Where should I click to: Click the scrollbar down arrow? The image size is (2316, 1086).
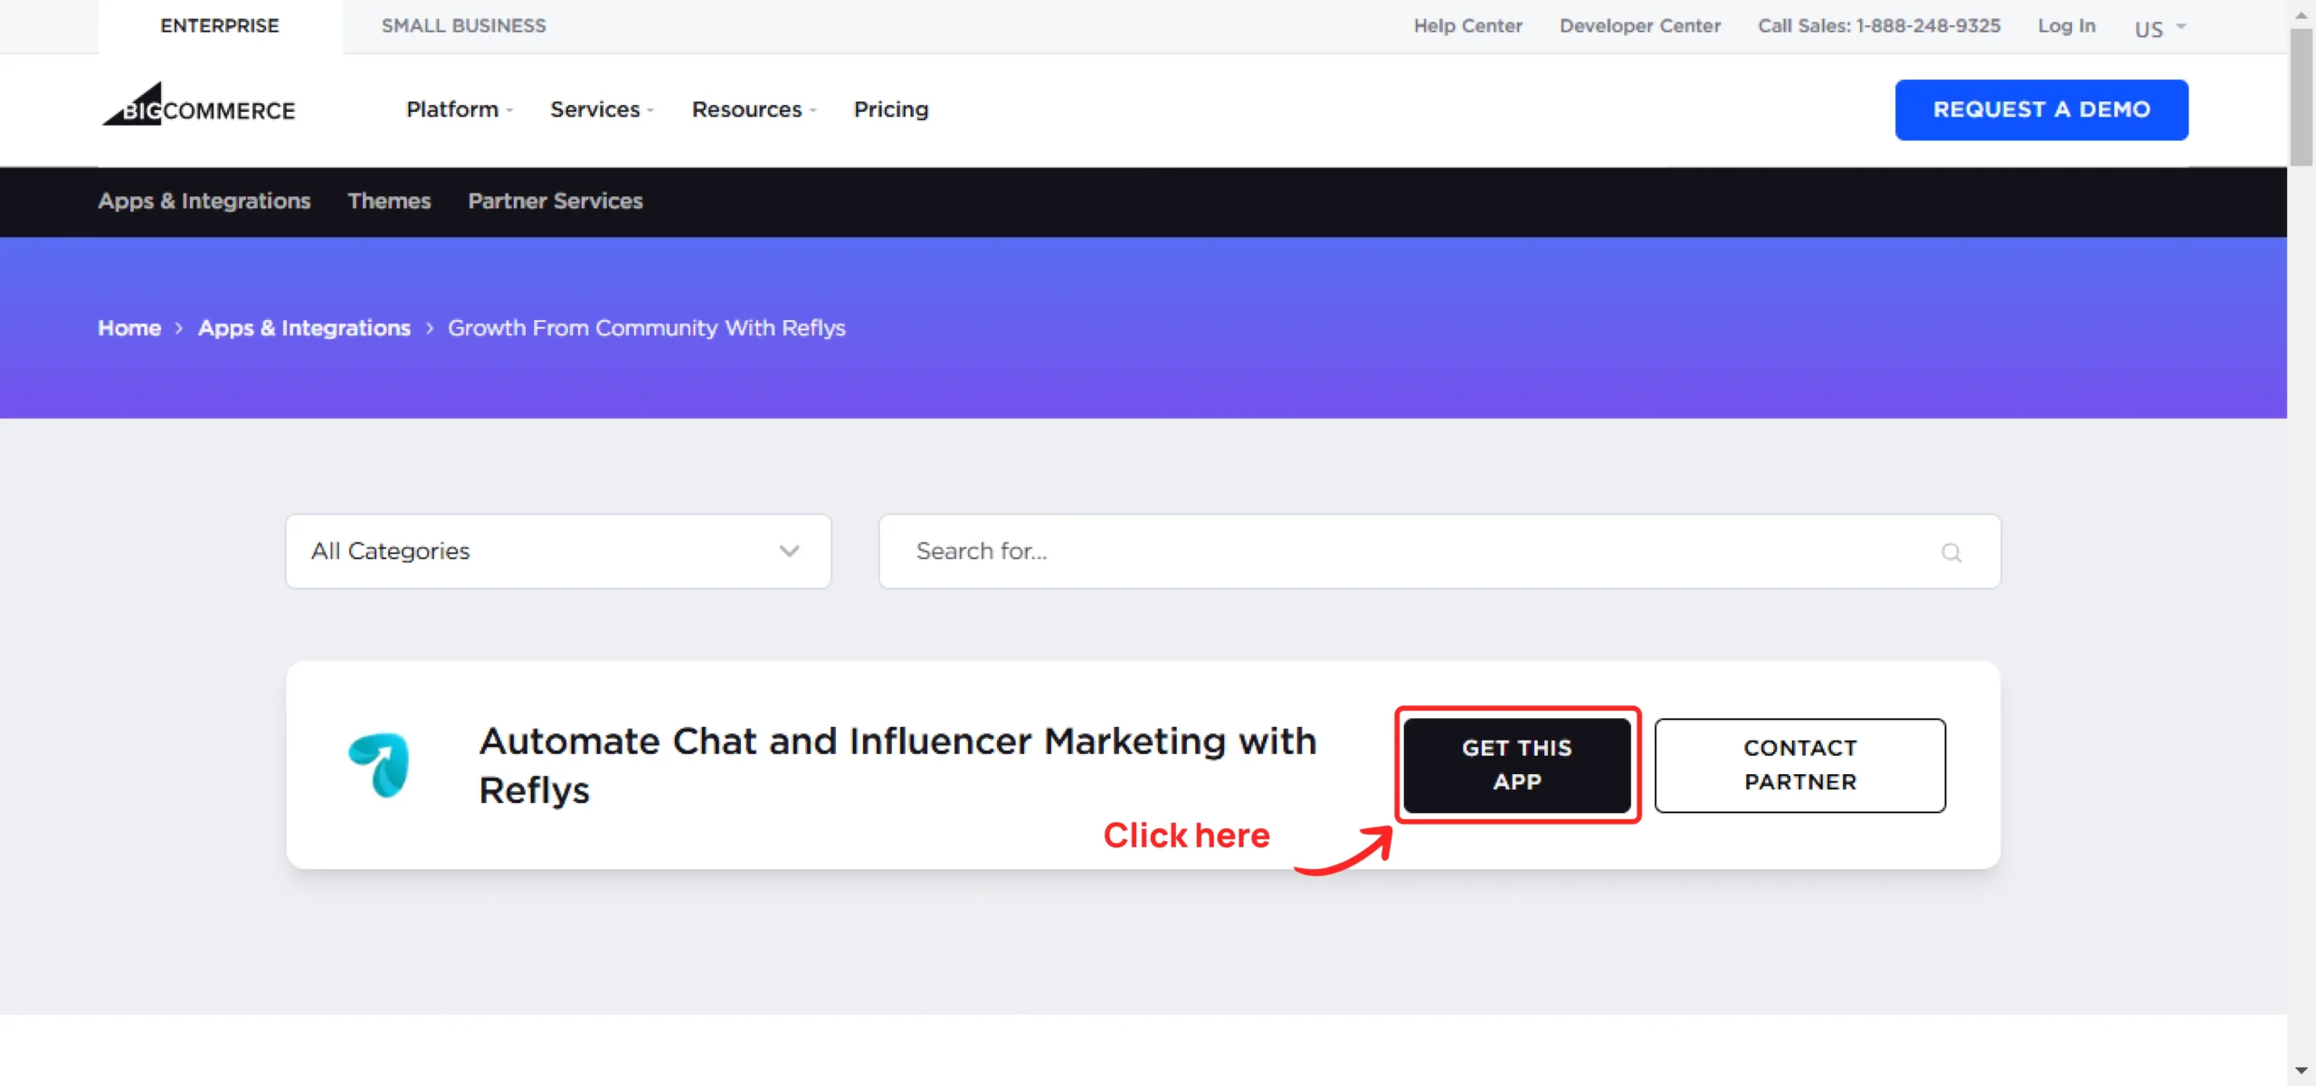pyautogui.click(x=2301, y=1071)
